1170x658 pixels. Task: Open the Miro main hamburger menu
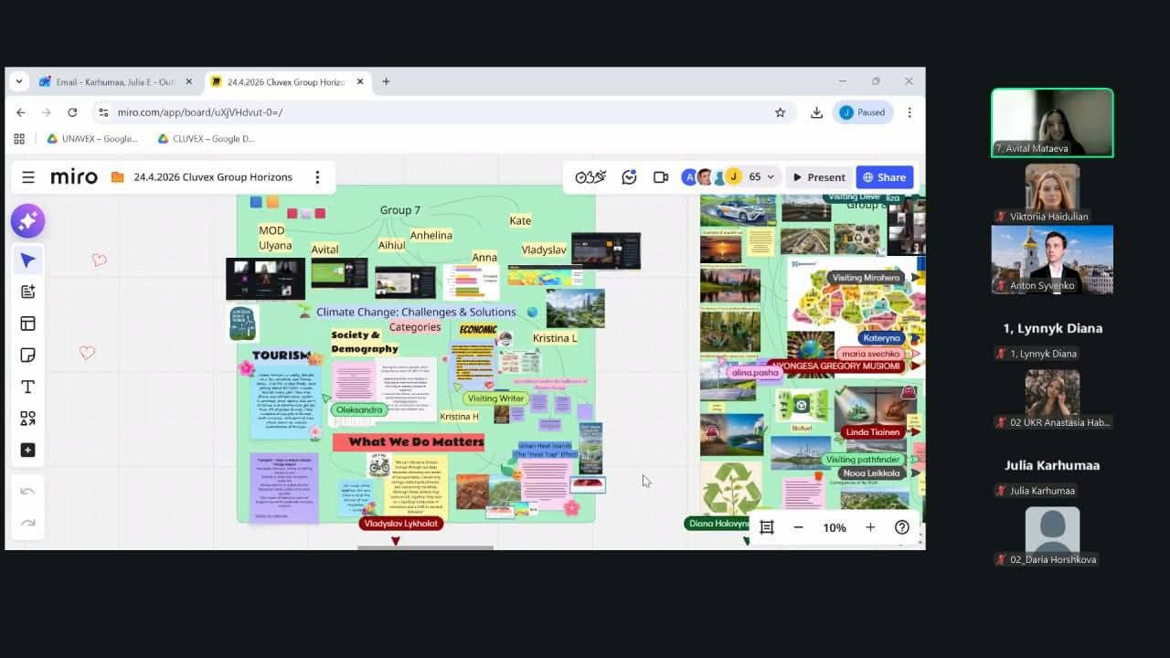(28, 177)
